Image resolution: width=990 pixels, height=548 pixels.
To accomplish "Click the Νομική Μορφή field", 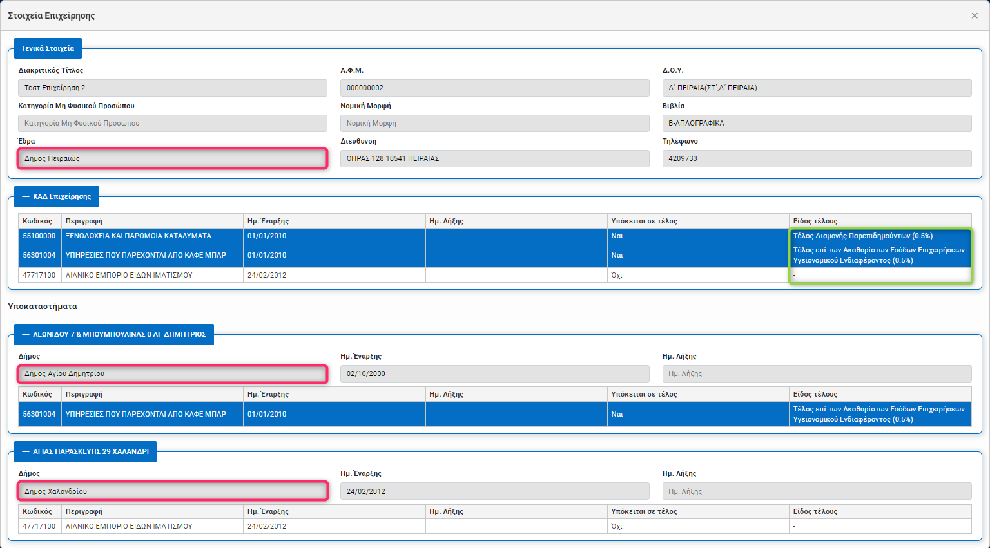I will 495,123.
